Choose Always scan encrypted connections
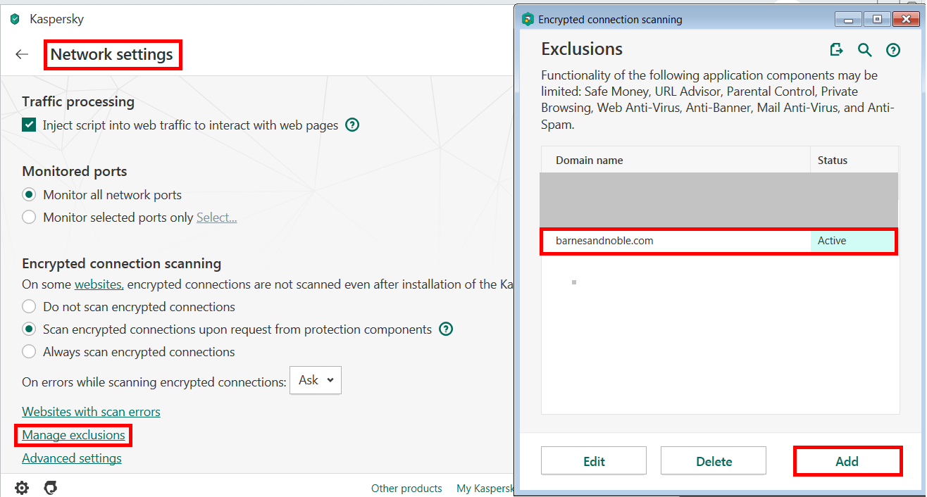The width and height of the screenshot is (927, 497). click(x=29, y=351)
